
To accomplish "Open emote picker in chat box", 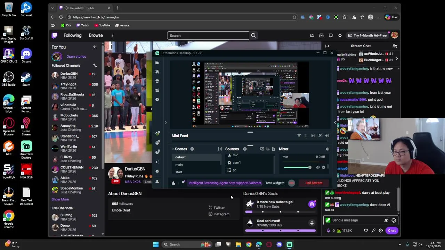I will [x=394, y=220].
